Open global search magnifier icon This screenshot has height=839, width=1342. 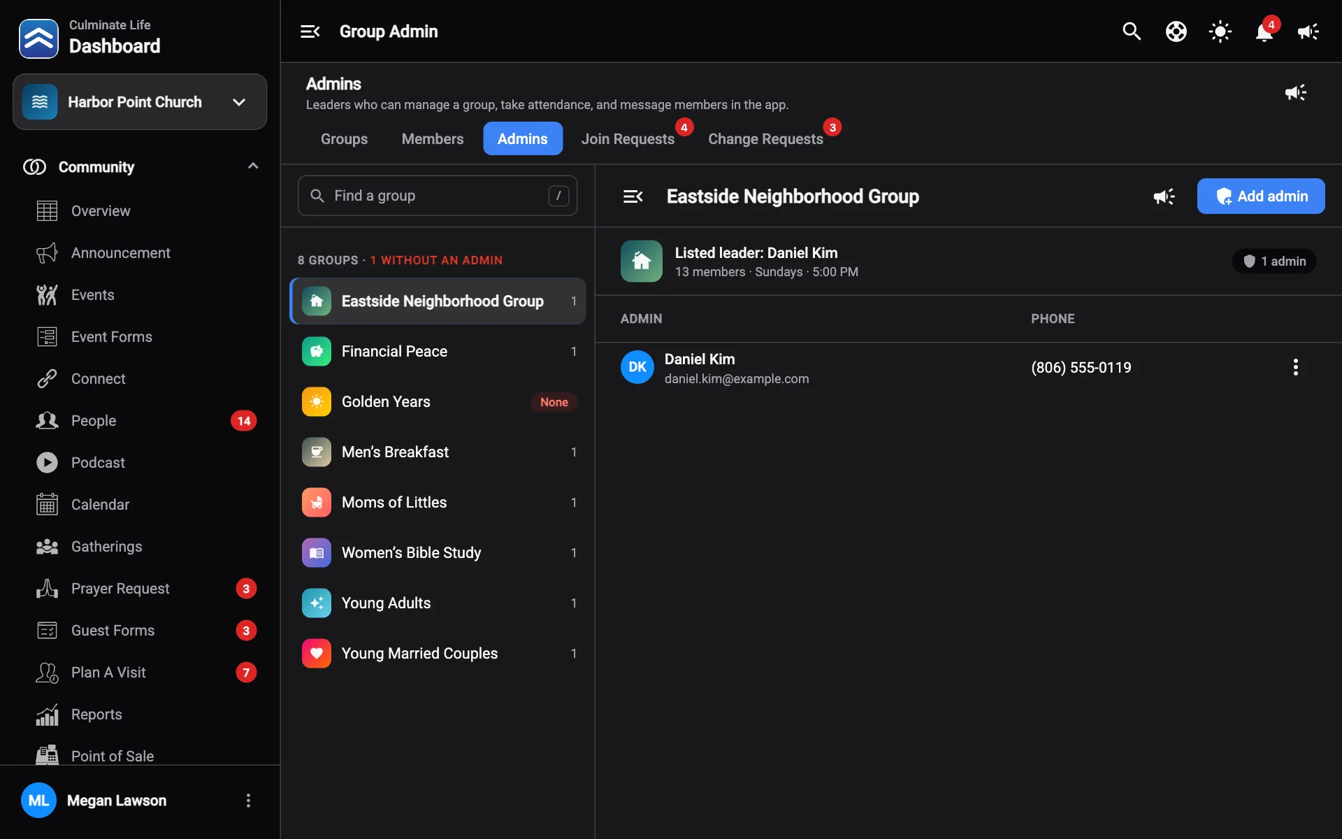(1132, 31)
